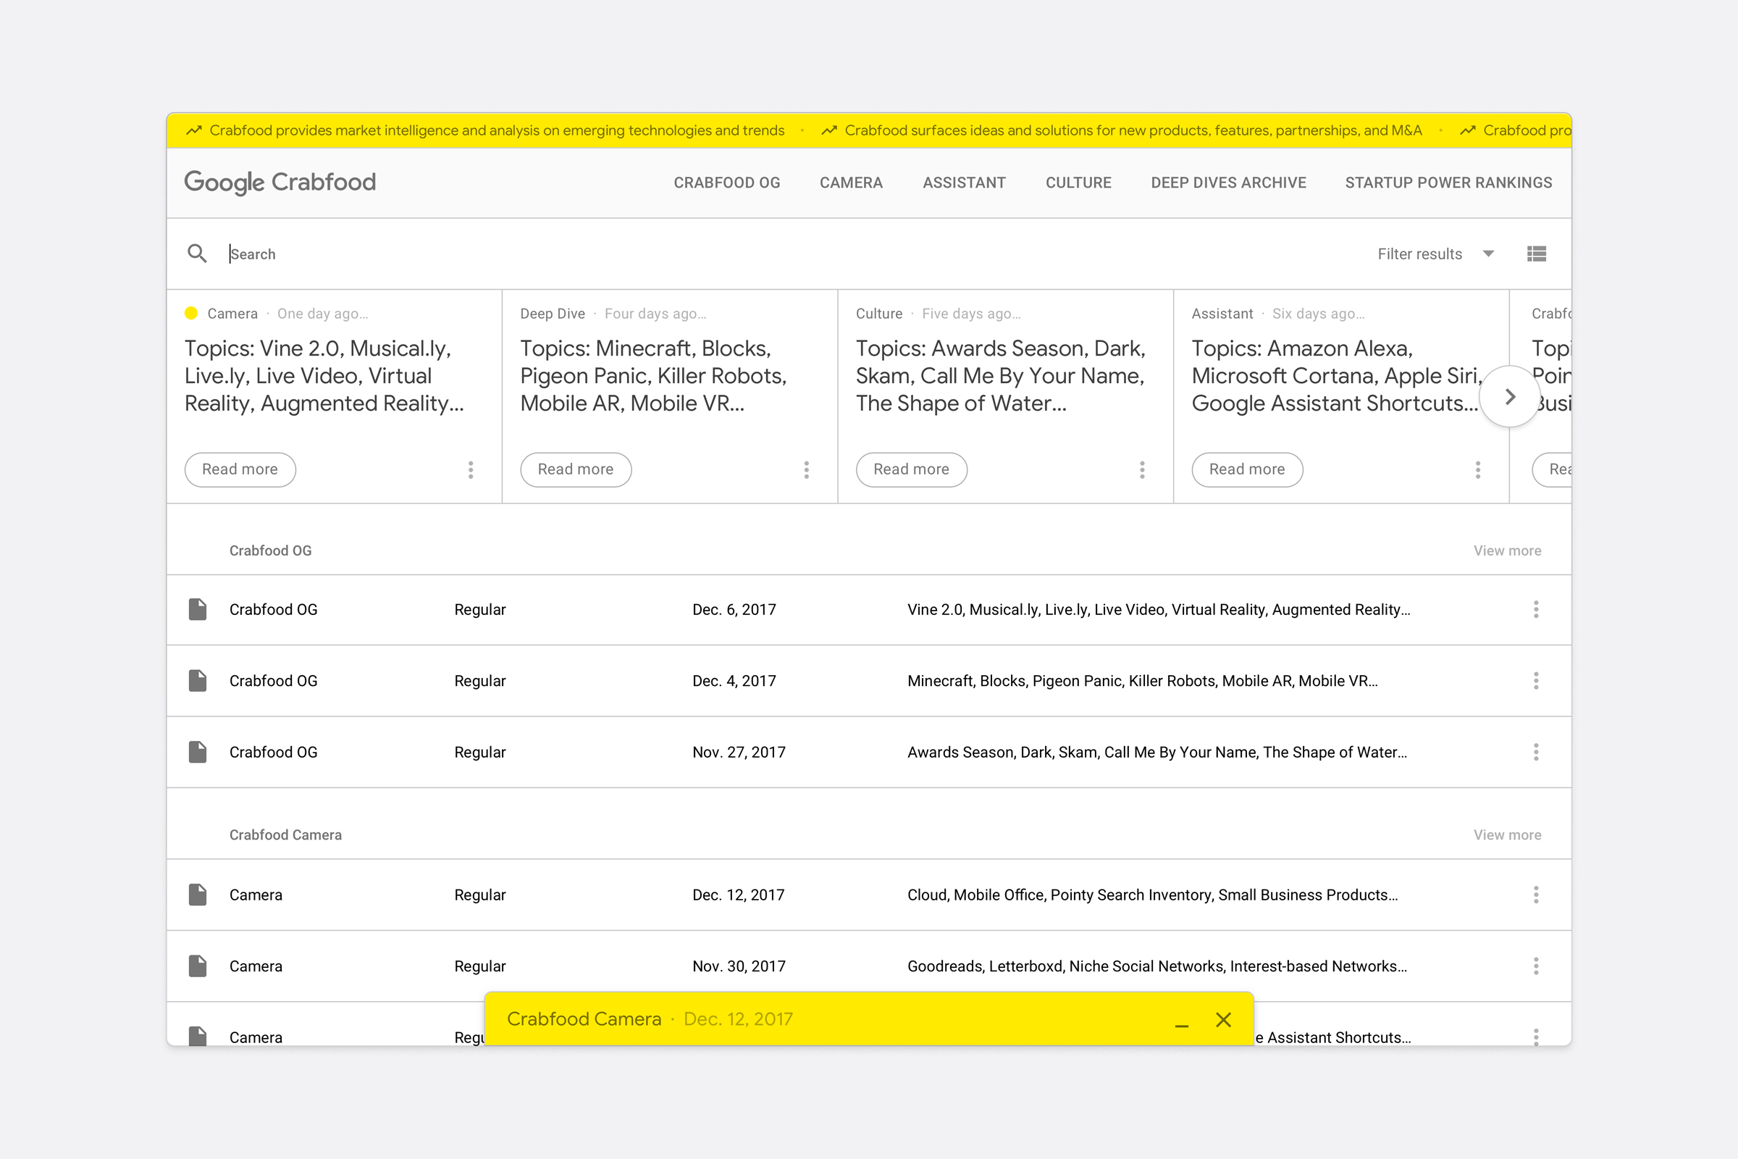Click 'Deep Dive' category label on card
Viewport: 1738px width, 1159px height.
[552, 314]
